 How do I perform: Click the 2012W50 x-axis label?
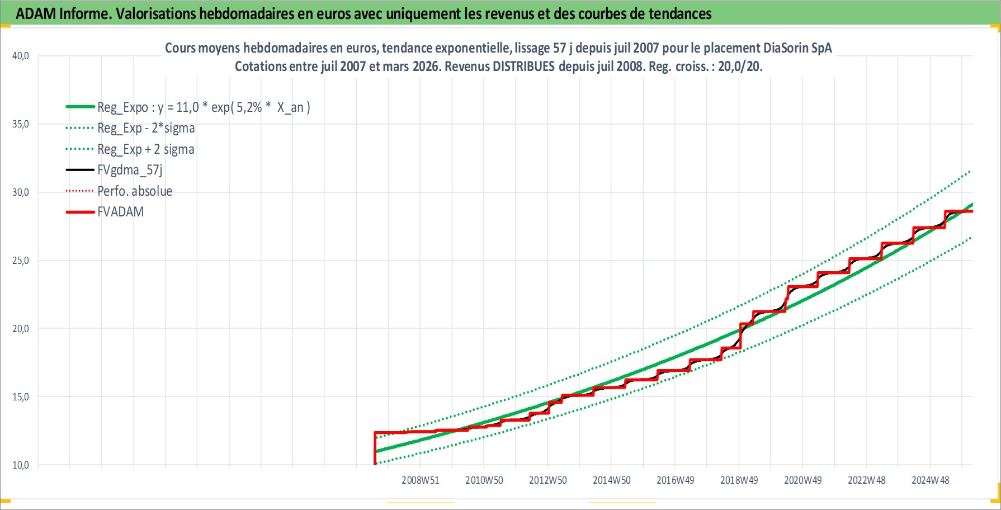548,480
